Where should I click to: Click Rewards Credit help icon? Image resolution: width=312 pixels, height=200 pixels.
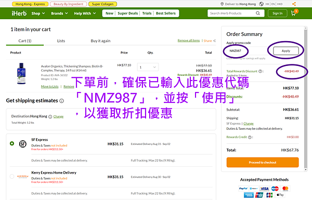(x=250, y=137)
